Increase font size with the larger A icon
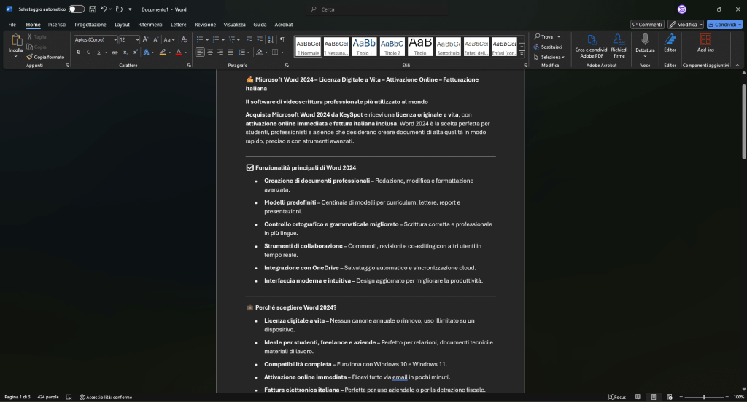 point(146,39)
